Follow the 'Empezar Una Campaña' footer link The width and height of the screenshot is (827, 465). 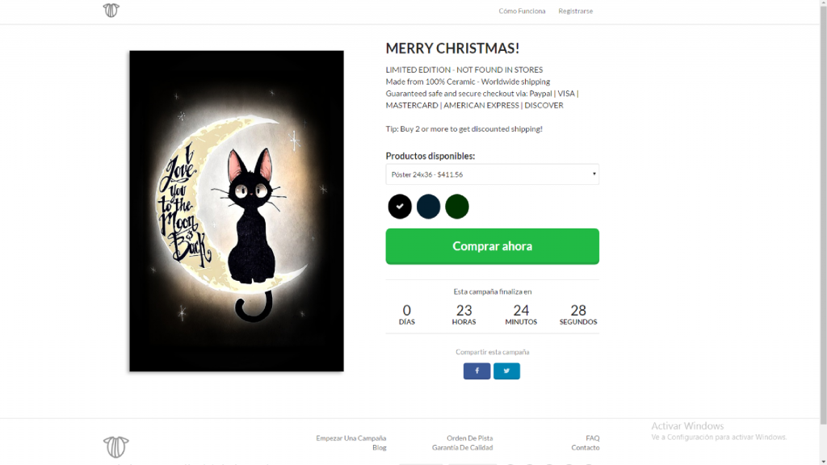click(x=351, y=438)
